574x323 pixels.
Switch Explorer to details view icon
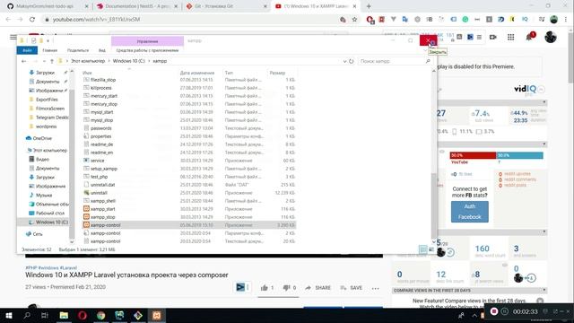tap(423, 249)
